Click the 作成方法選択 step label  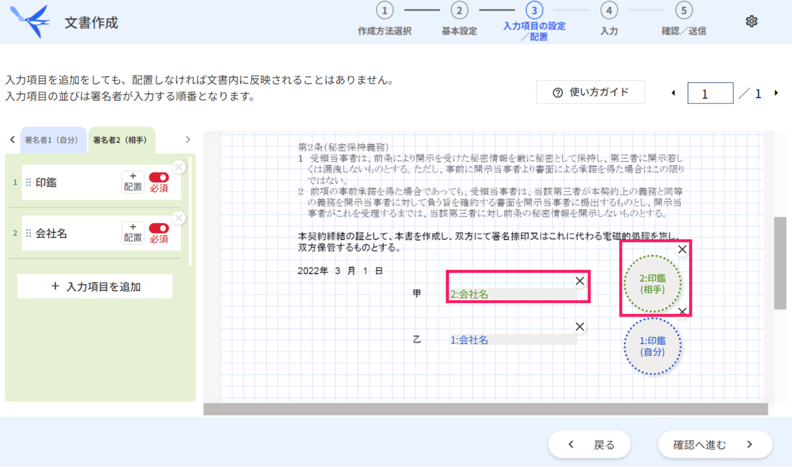(384, 31)
